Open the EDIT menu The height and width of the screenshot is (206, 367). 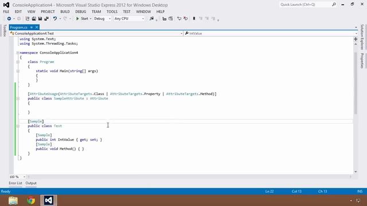pyautogui.click(x=18, y=11)
